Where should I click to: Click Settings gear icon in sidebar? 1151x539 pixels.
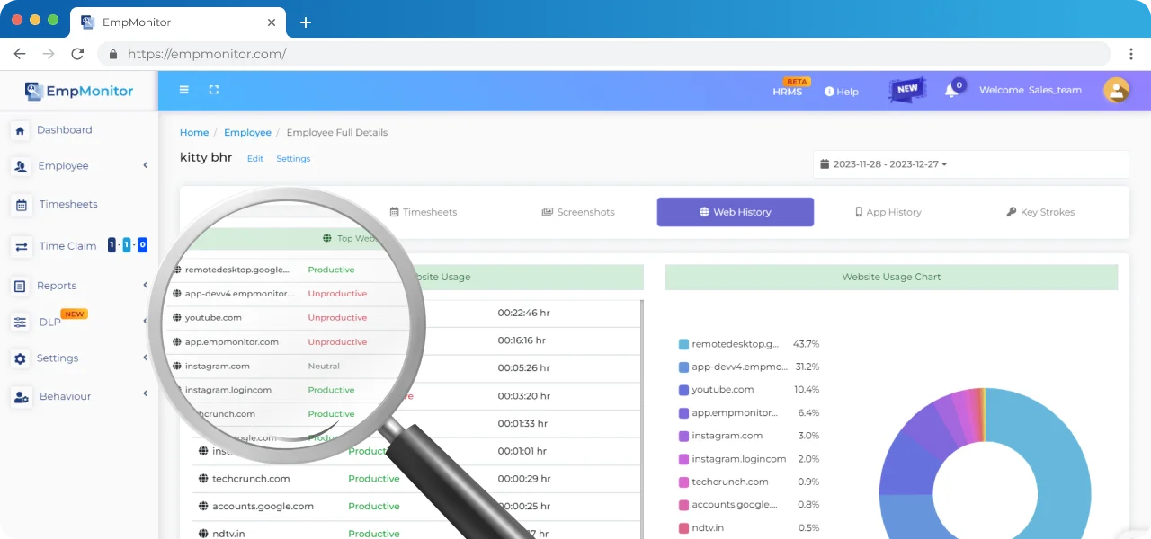pos(20,358)
